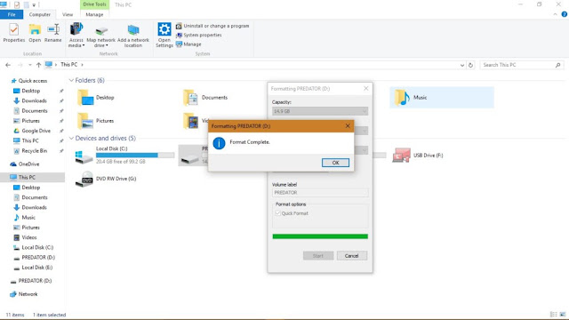The image size is (569, 320).
Task: Switch to the View tab
Action: pyautogui.click(x=68, y=14)
